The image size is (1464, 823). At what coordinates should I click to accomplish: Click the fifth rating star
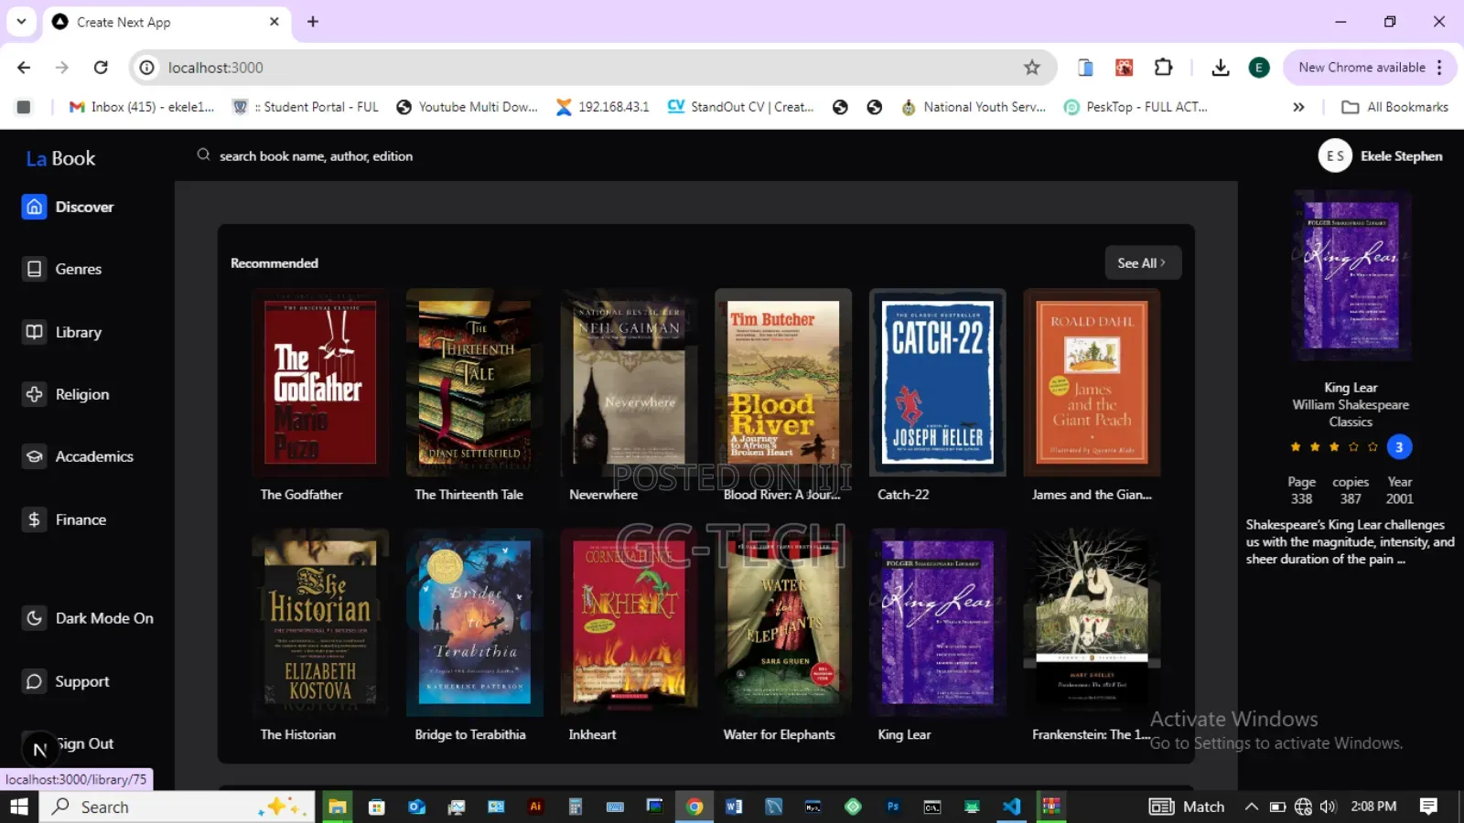point(1372,447)
